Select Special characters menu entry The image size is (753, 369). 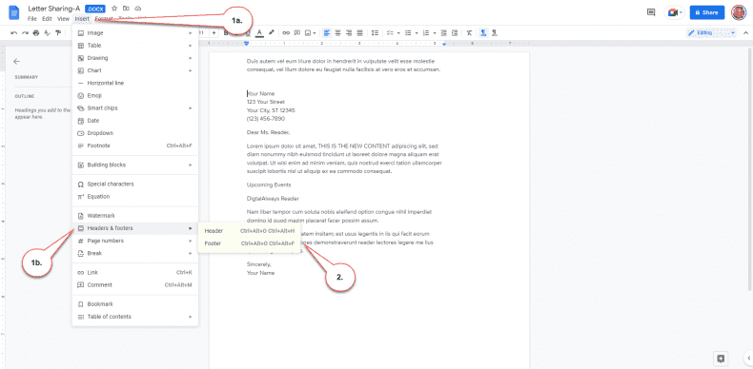[135, 184]
